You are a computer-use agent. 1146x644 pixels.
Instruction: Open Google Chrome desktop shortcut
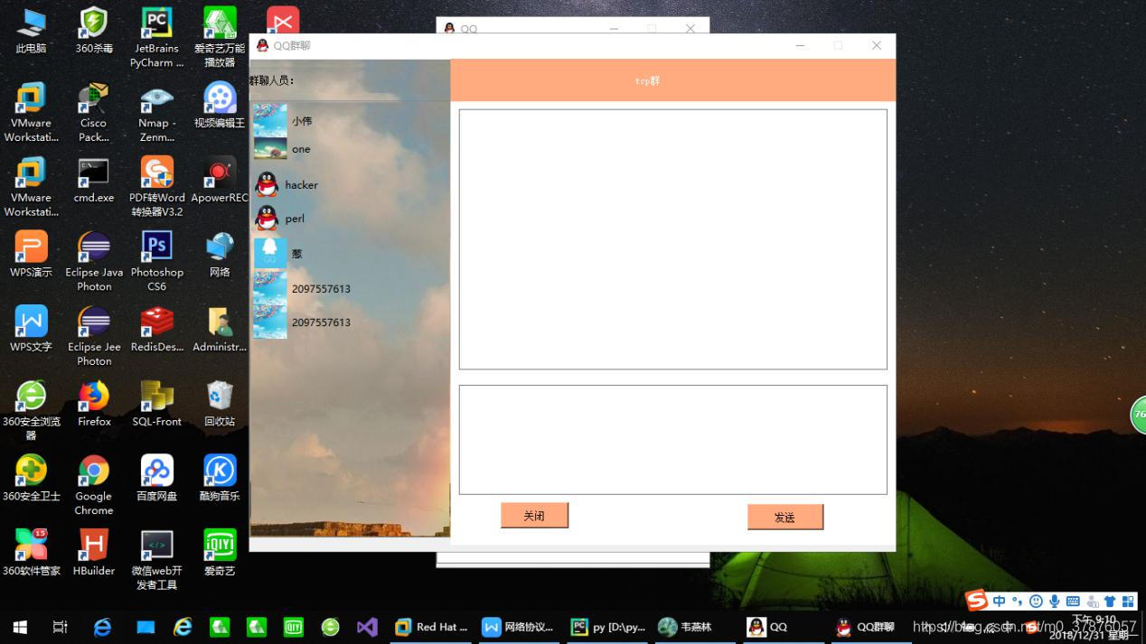click(94, 486)
